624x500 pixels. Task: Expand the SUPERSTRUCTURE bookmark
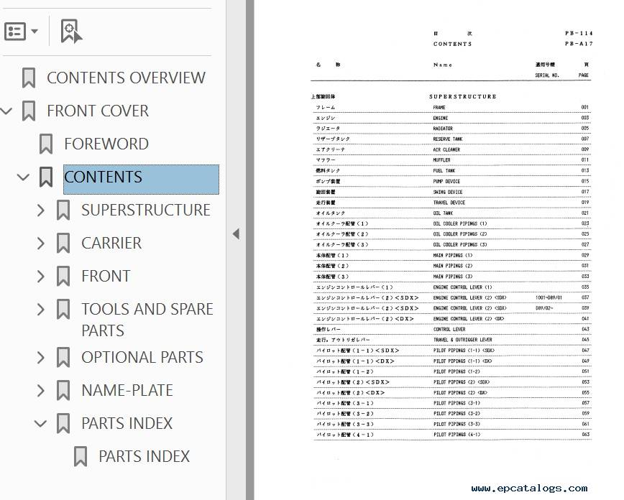(40, 210)
